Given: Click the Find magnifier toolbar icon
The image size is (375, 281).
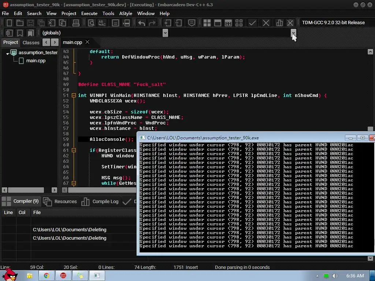Looking at the screenshot, I should (91, 23).
